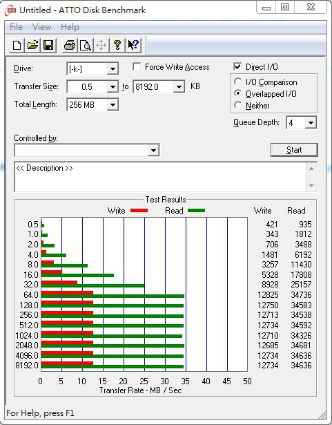The width and height of the screenshot is (332, 425).
Task: Select the I/O Comparison radio button
Action: pyautogui.click(x=237, y=82)
